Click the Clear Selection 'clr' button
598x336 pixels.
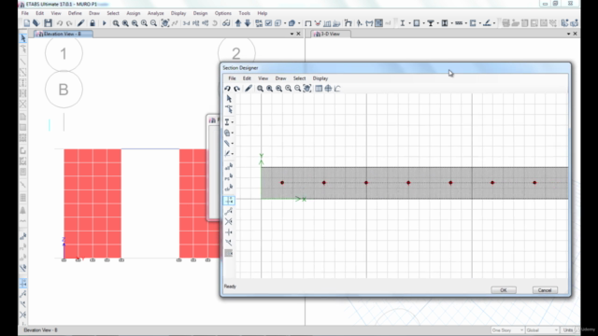point(229,188)
